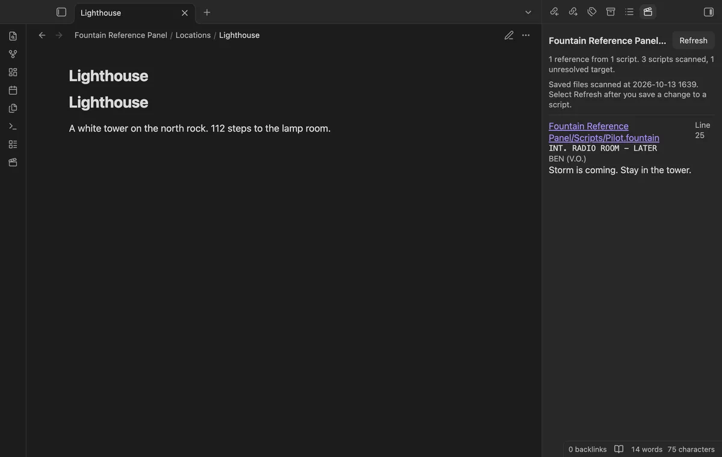The image size is (722, 457).
Task: Click '0 backlinks' in the status bar
Action: (587, 449)
